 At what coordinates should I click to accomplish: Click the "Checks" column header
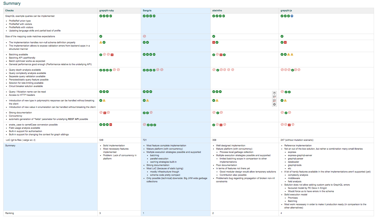pyautogui.click(x=10, y=11)
